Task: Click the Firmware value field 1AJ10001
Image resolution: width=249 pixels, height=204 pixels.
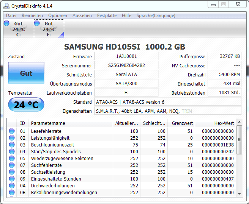Action: point(126,56)
